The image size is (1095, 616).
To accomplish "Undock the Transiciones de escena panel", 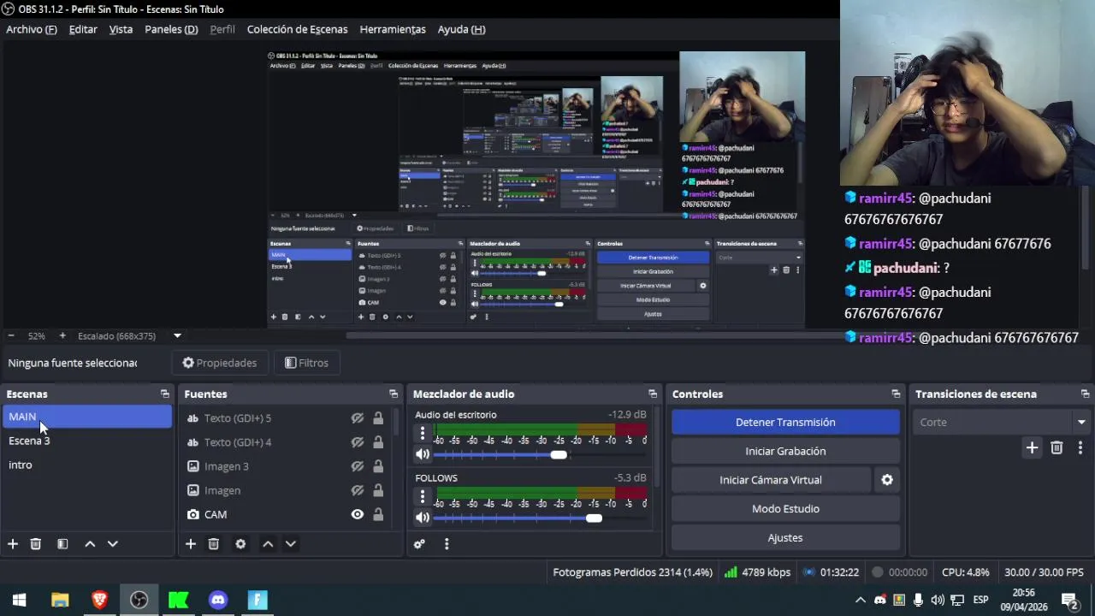I will click(x=1085, y=394).
